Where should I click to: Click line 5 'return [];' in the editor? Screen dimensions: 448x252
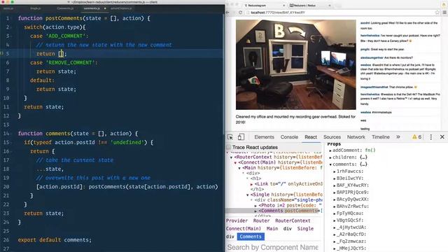[51, 54]
